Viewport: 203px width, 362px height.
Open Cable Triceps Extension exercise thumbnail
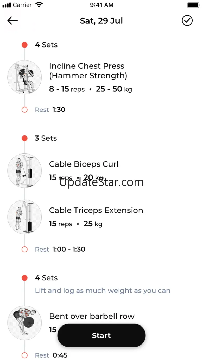[x=24, y=217]
